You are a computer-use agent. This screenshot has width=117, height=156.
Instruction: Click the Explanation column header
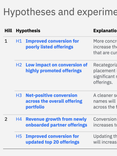point(105,31)
